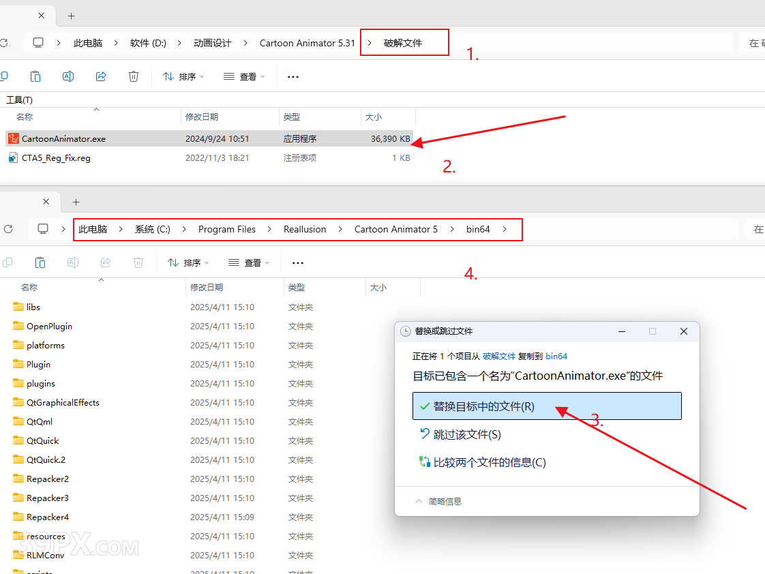Open the QtGraphicalEffects folder
Viewport: 765px width, 574px height.
click(63, 402)
